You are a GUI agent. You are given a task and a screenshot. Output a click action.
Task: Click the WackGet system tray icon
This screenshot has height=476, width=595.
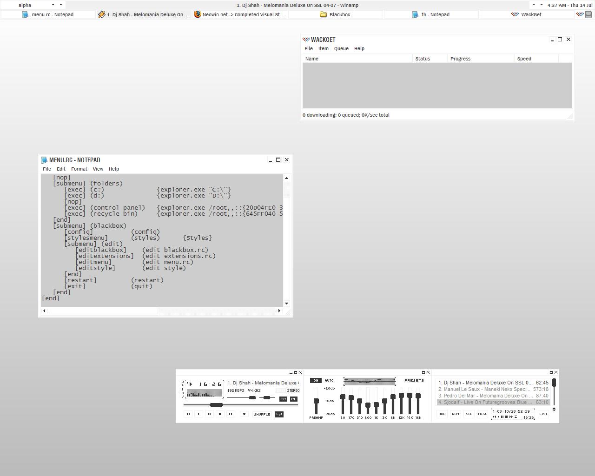tap(580, 14)
